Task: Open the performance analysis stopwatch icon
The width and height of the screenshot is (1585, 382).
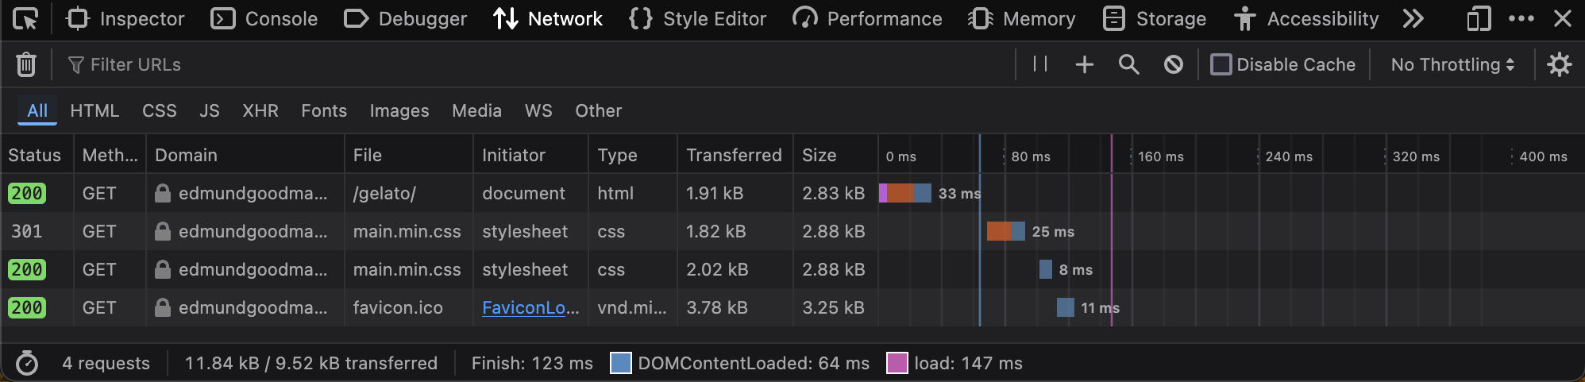Action: tap(27, 364)
